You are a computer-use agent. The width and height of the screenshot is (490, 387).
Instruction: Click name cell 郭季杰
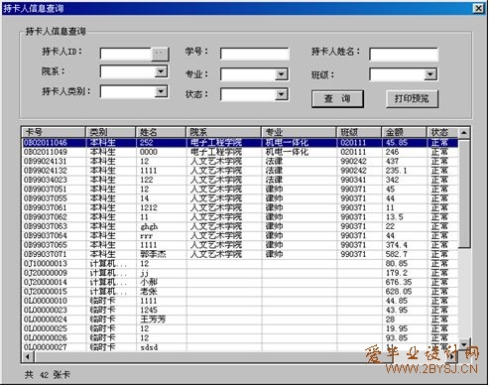[153, 254]
